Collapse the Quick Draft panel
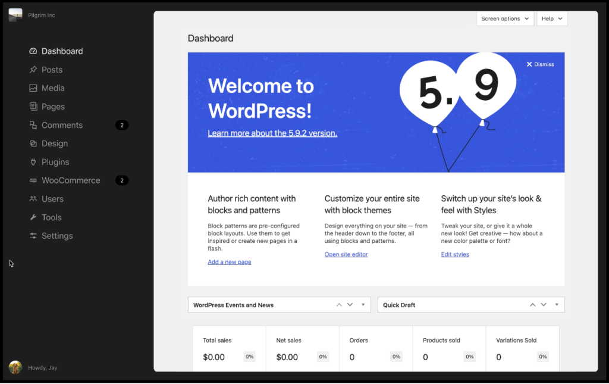609x384 pixels. point(557,305)
